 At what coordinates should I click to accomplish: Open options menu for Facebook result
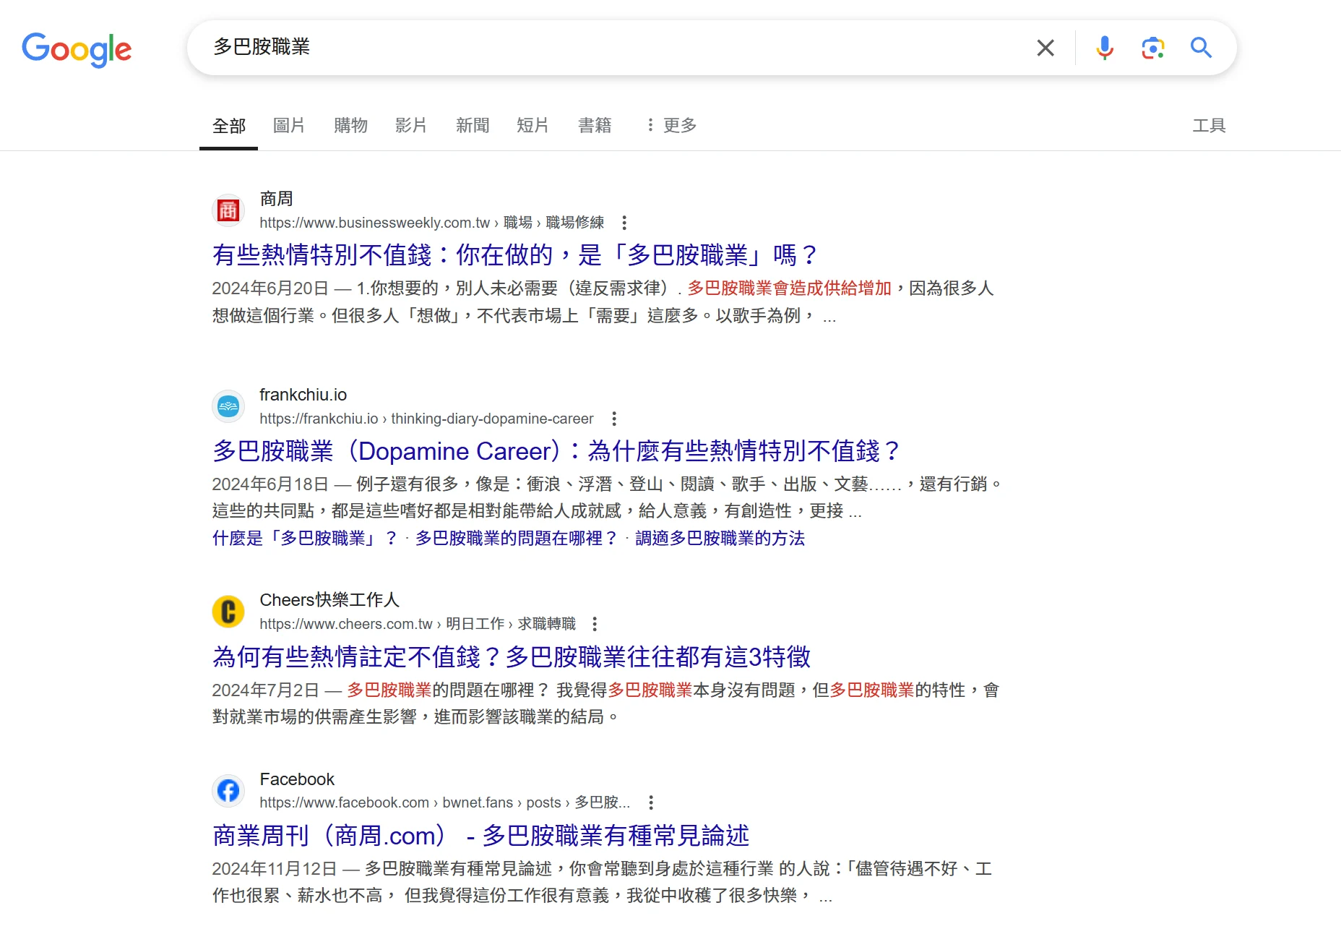tap(651, 802)
